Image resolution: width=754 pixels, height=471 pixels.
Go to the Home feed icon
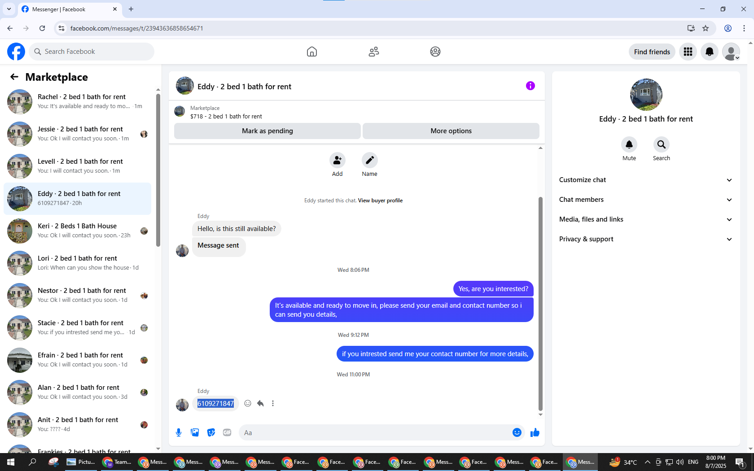[x=312, y=52]
